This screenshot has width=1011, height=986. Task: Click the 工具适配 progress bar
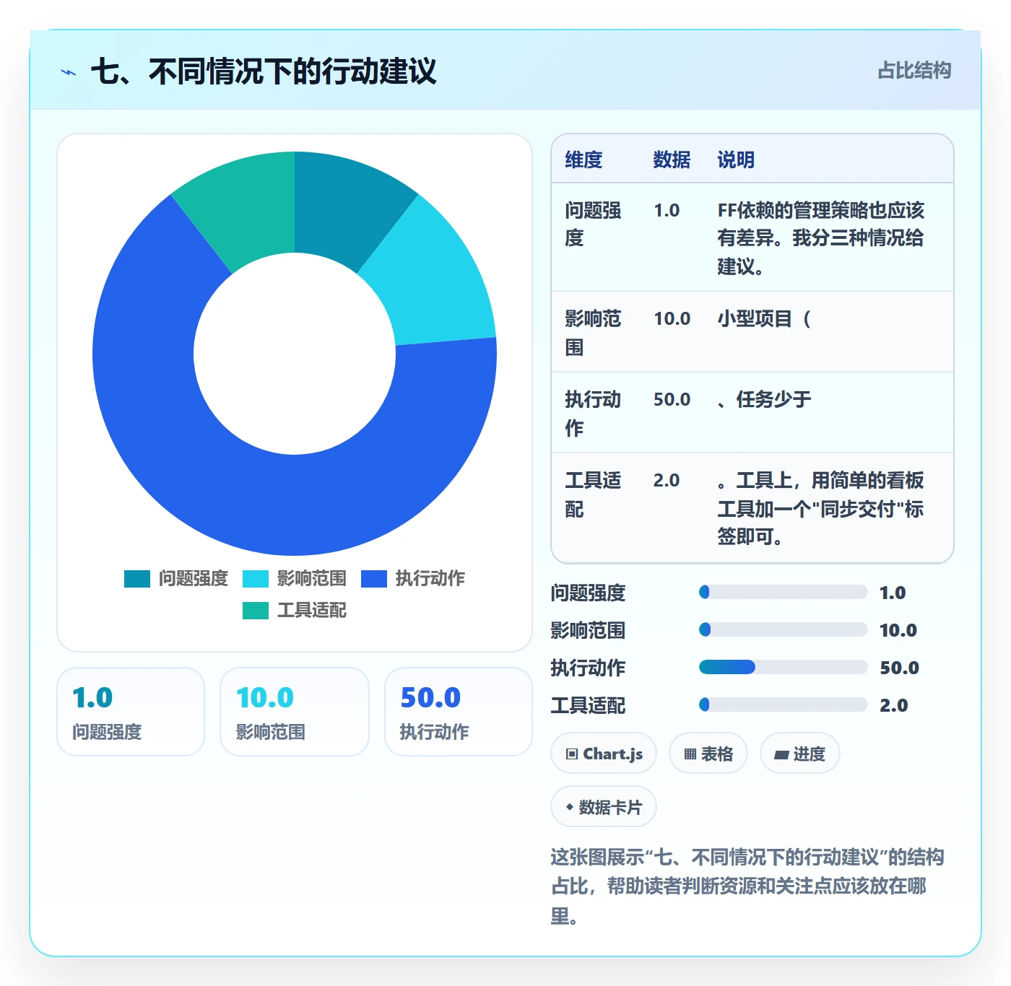(783, 704)
